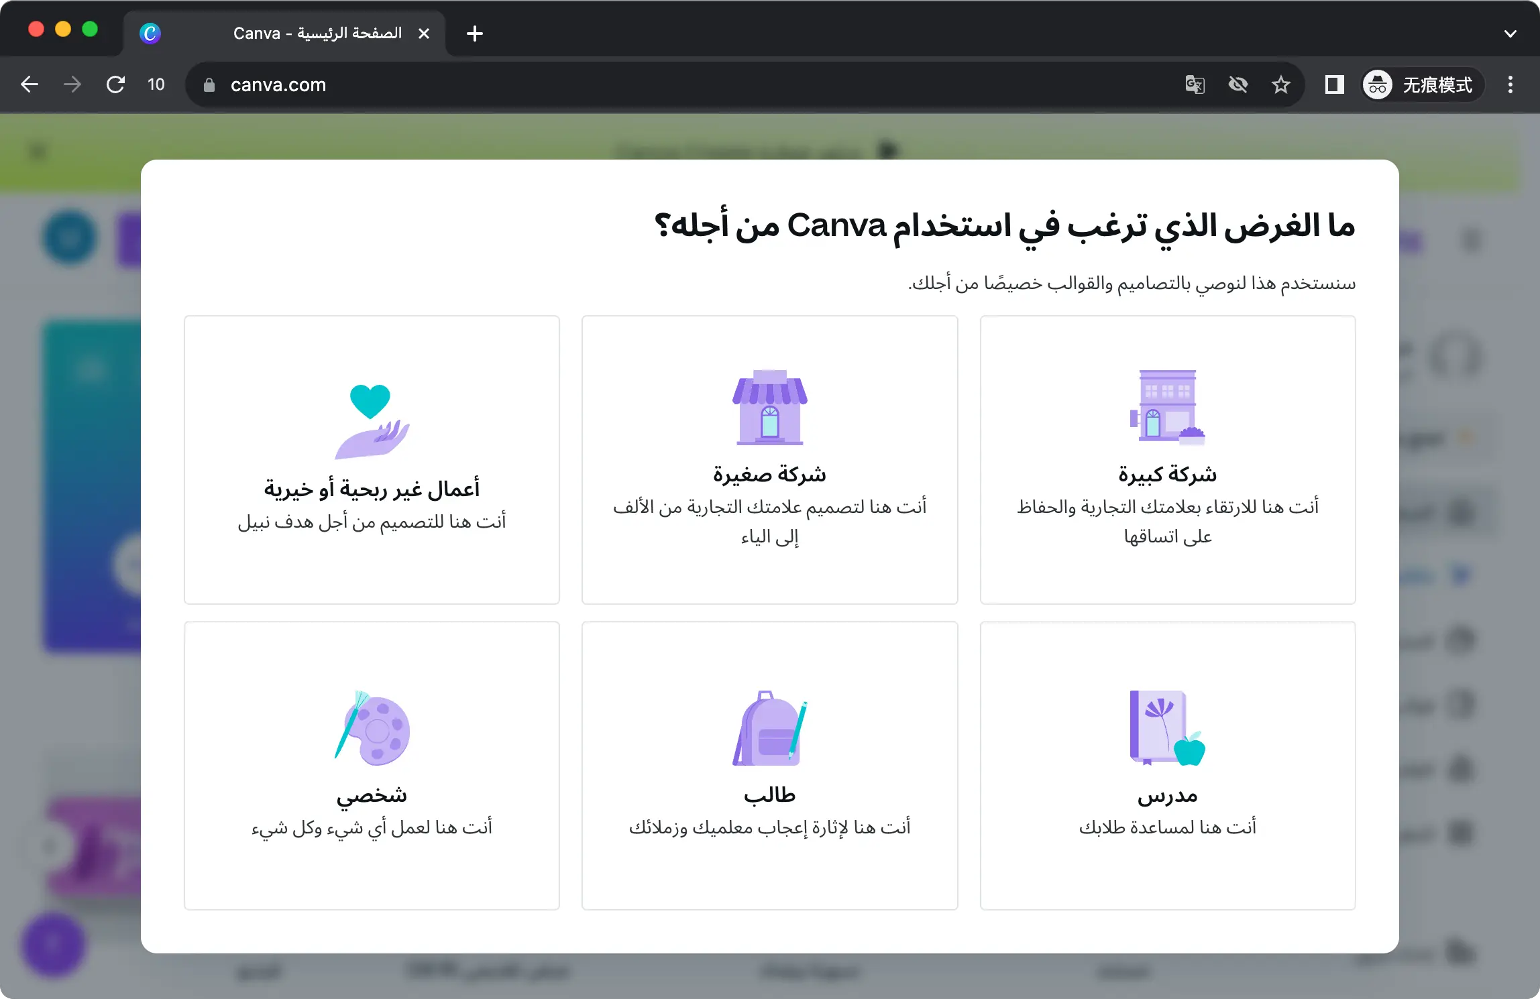
Task: Click the purple help button behind the dialog
Action: pos(53,945)
